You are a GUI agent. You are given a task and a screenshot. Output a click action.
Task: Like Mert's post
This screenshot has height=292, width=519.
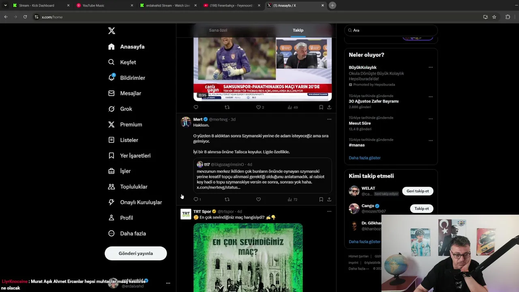tap(258, 200)
